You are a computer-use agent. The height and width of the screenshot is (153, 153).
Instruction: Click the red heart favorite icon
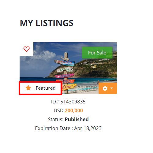(x=27, y=49)
